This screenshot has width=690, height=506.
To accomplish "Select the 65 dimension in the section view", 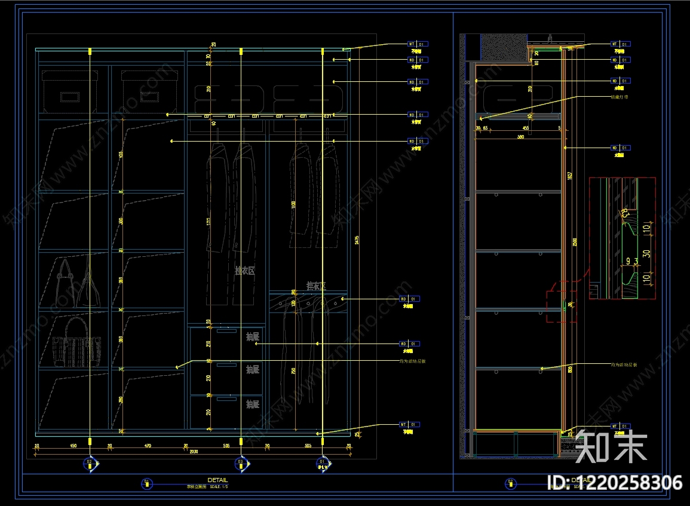I will click(485, 128).
